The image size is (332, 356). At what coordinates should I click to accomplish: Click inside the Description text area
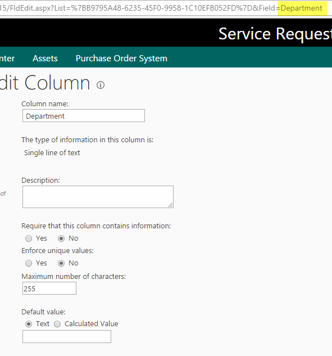(x=98, y=197)
